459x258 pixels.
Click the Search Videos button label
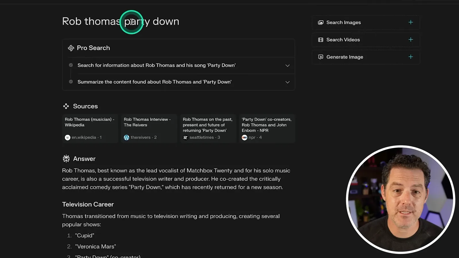pos(343,40)
